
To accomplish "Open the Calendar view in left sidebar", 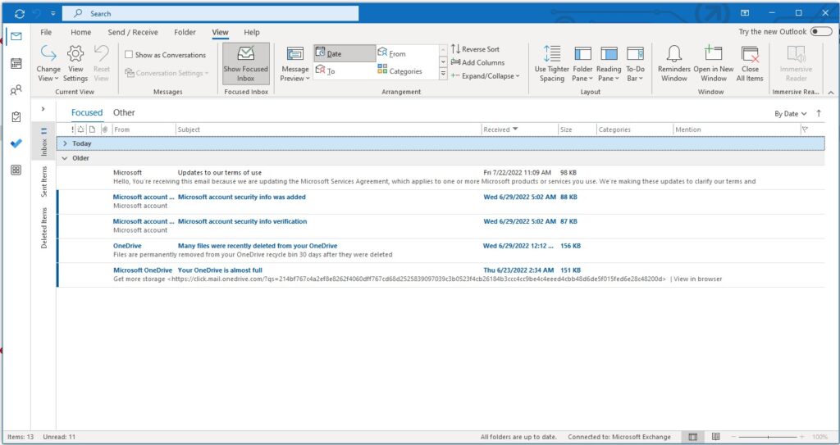I will click(16, 63).
